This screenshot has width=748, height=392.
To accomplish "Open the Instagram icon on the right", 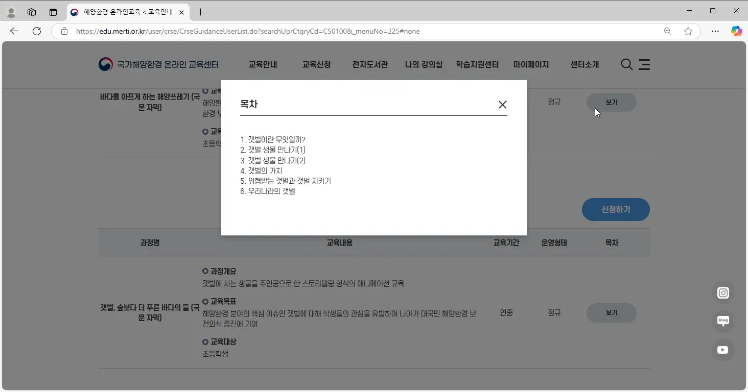I will [723, 292].
